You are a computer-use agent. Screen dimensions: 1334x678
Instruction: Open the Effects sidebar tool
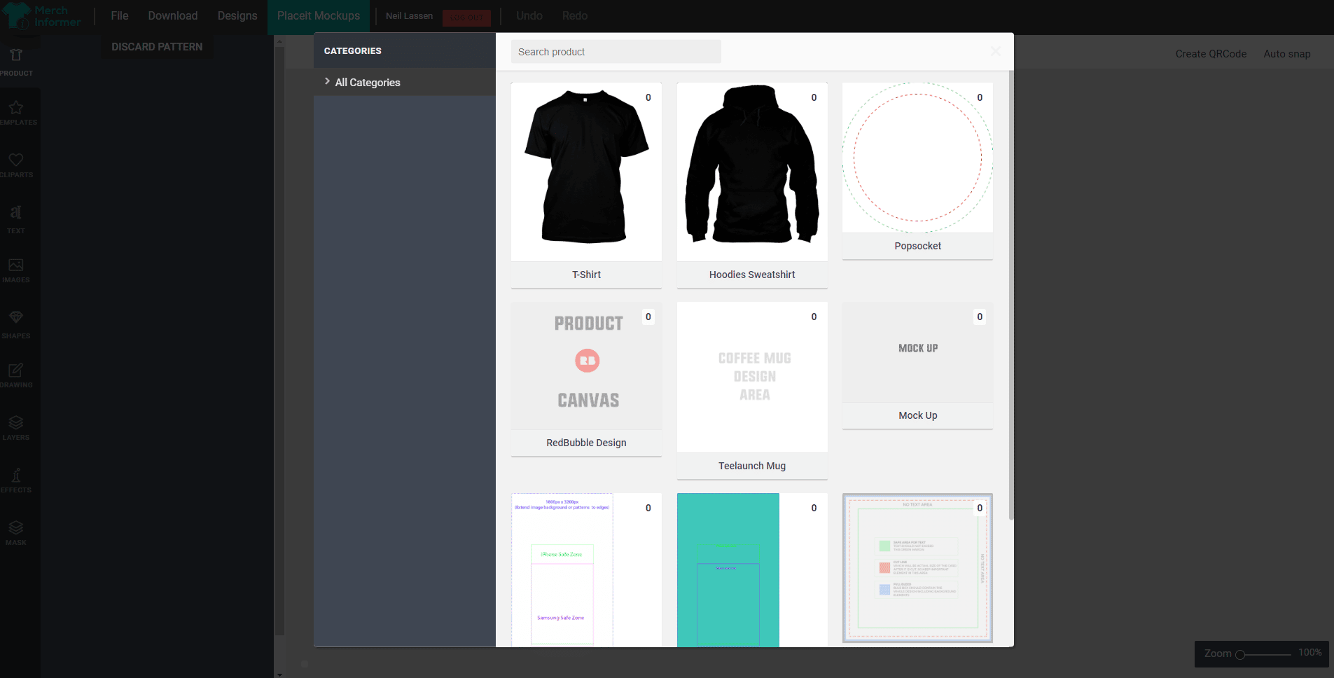coord(16,481)
